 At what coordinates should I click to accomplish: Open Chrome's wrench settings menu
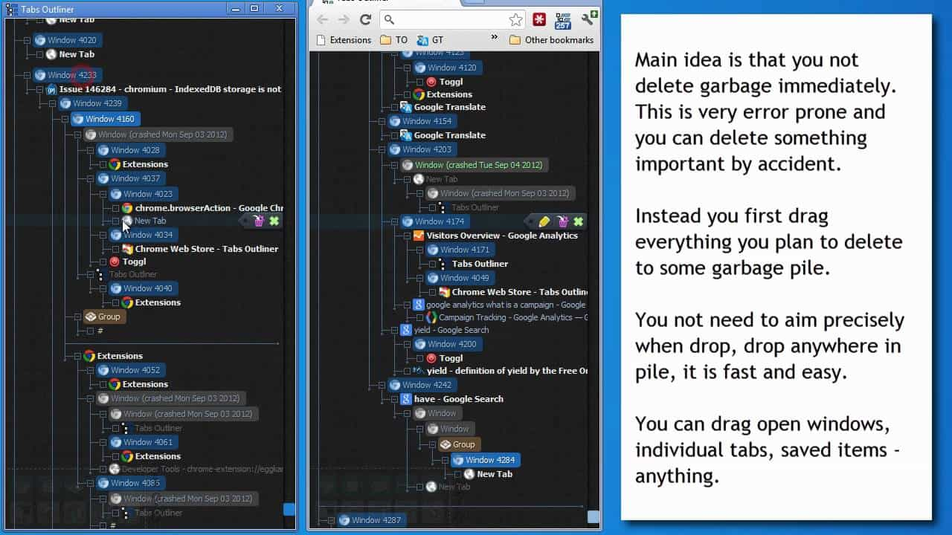589,19
